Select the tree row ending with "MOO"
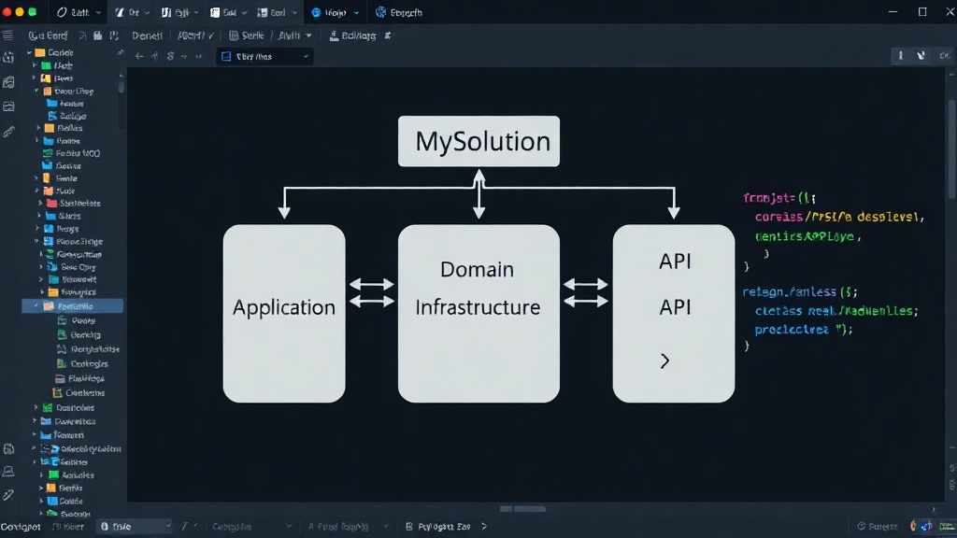 tap(71, 153)
